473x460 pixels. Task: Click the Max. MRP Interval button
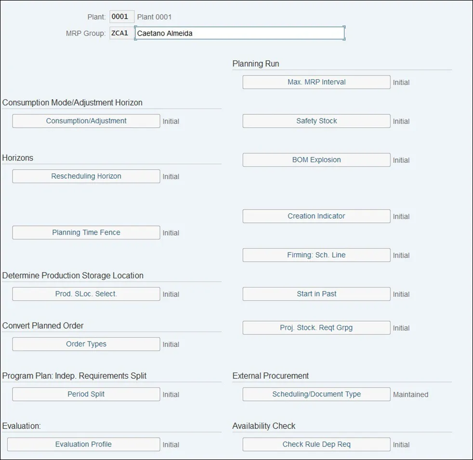[x=316, y=82]
